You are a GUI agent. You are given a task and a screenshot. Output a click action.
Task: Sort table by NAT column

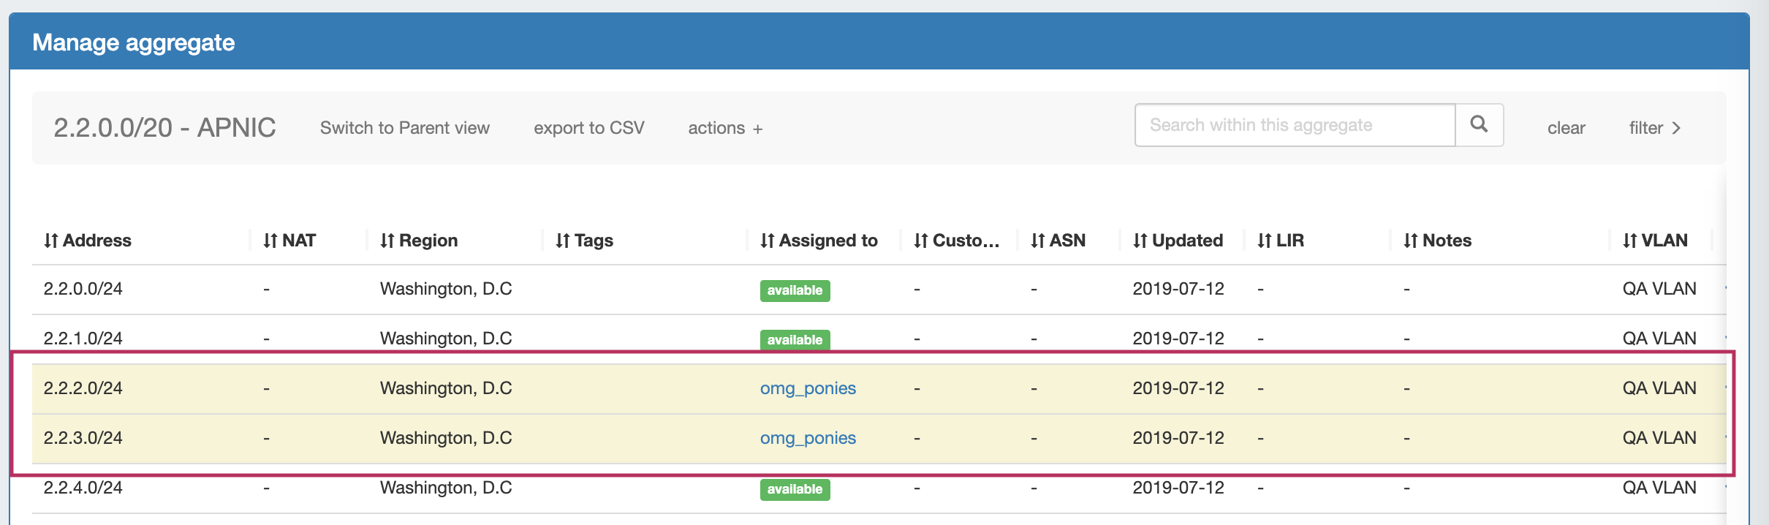(x=289, y=241)
